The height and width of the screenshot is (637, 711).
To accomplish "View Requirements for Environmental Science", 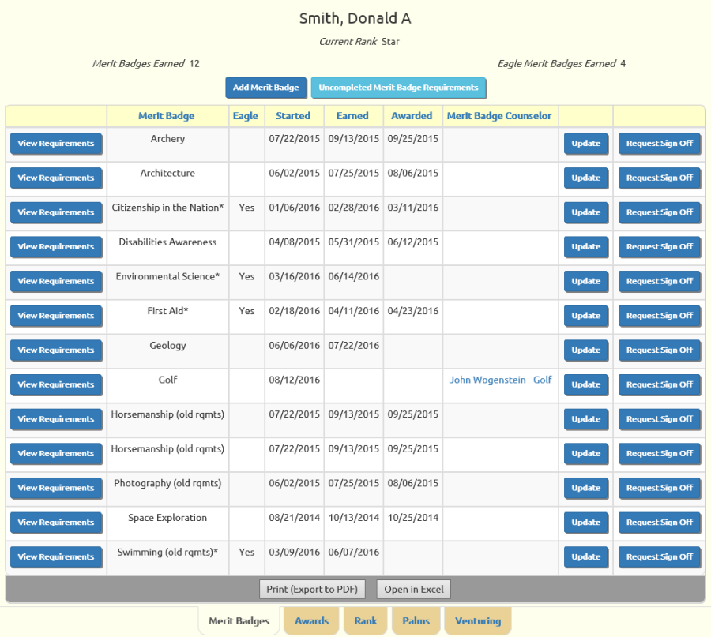I will click(56, 281).
